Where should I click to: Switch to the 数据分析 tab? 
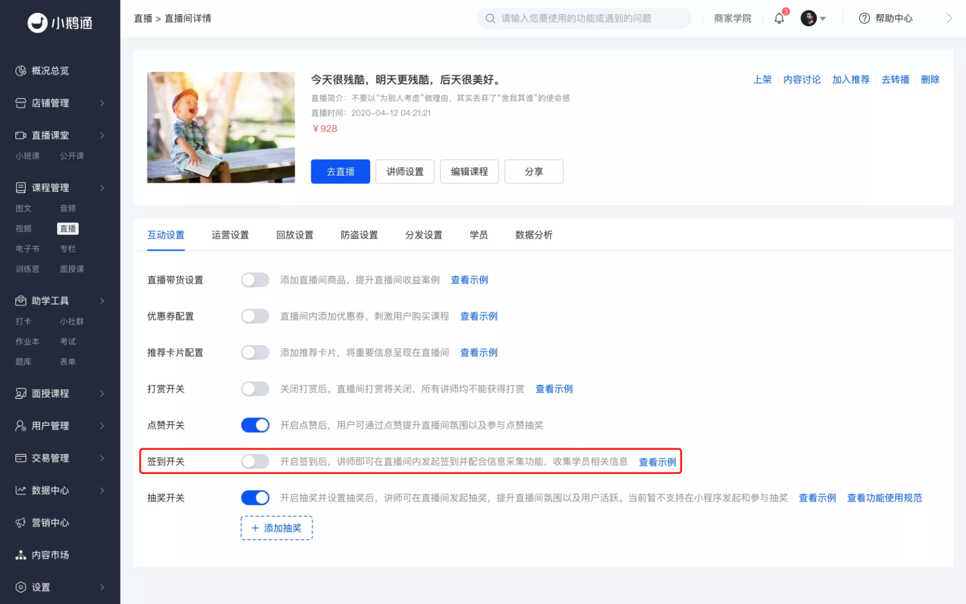534,235
